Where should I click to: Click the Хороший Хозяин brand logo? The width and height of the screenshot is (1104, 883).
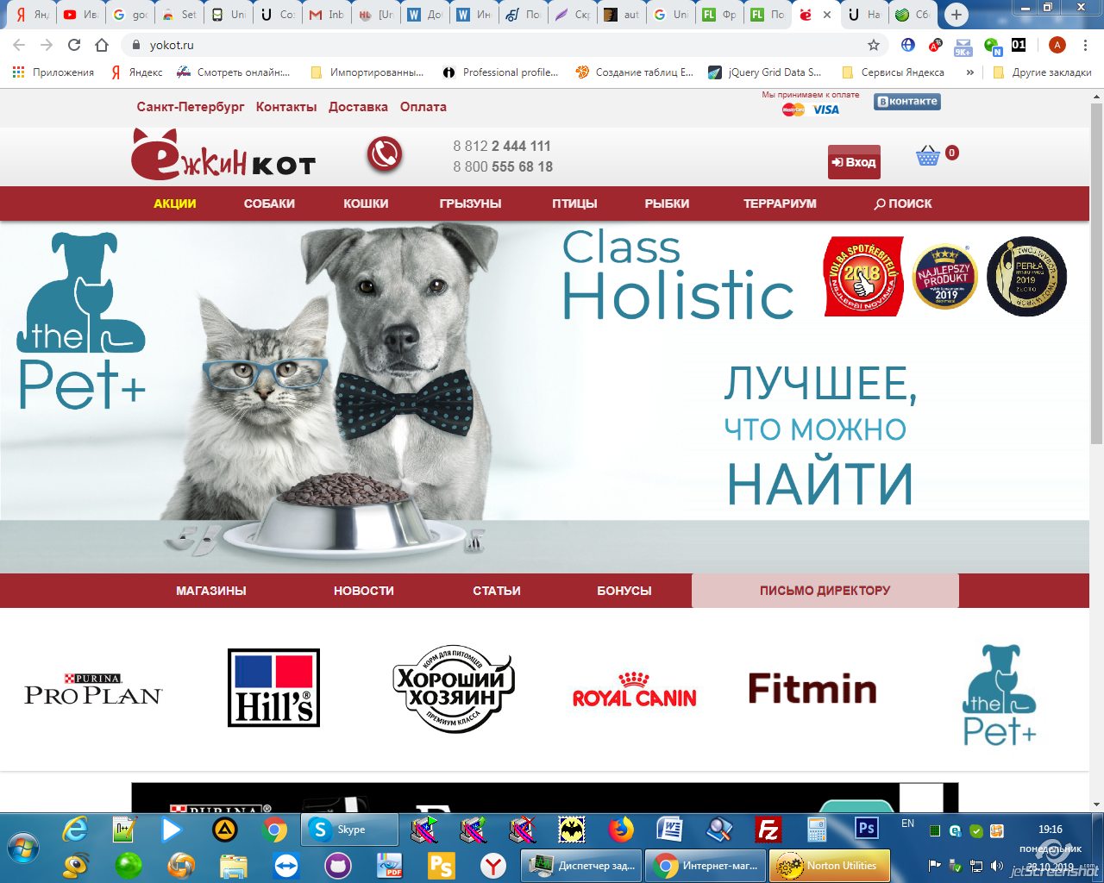pos(455,689)
